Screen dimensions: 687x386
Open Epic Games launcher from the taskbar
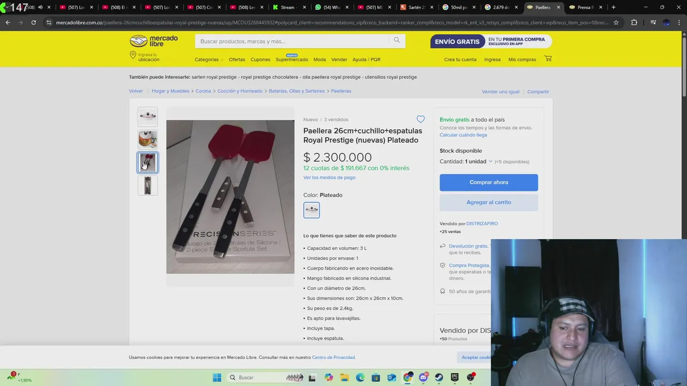455,377
